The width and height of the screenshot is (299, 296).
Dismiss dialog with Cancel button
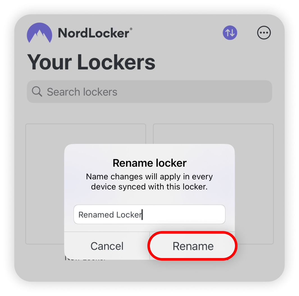(x=107, y=246)
